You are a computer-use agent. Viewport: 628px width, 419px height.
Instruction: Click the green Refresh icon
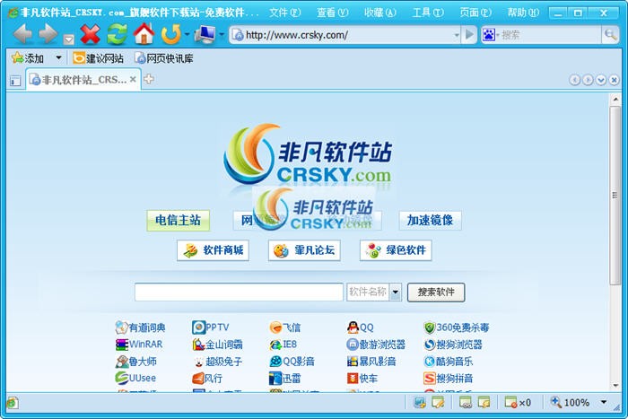[117, 34]
